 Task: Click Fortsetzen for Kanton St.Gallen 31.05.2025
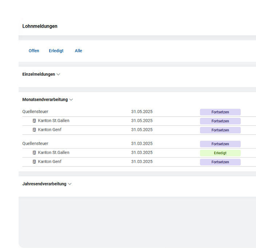220,121
